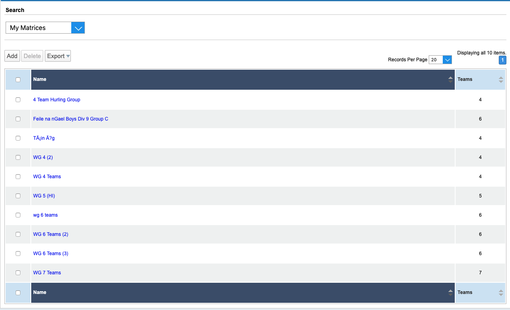
Task: Sort by Teams using top header sort arrows
Action: point(501,80)
